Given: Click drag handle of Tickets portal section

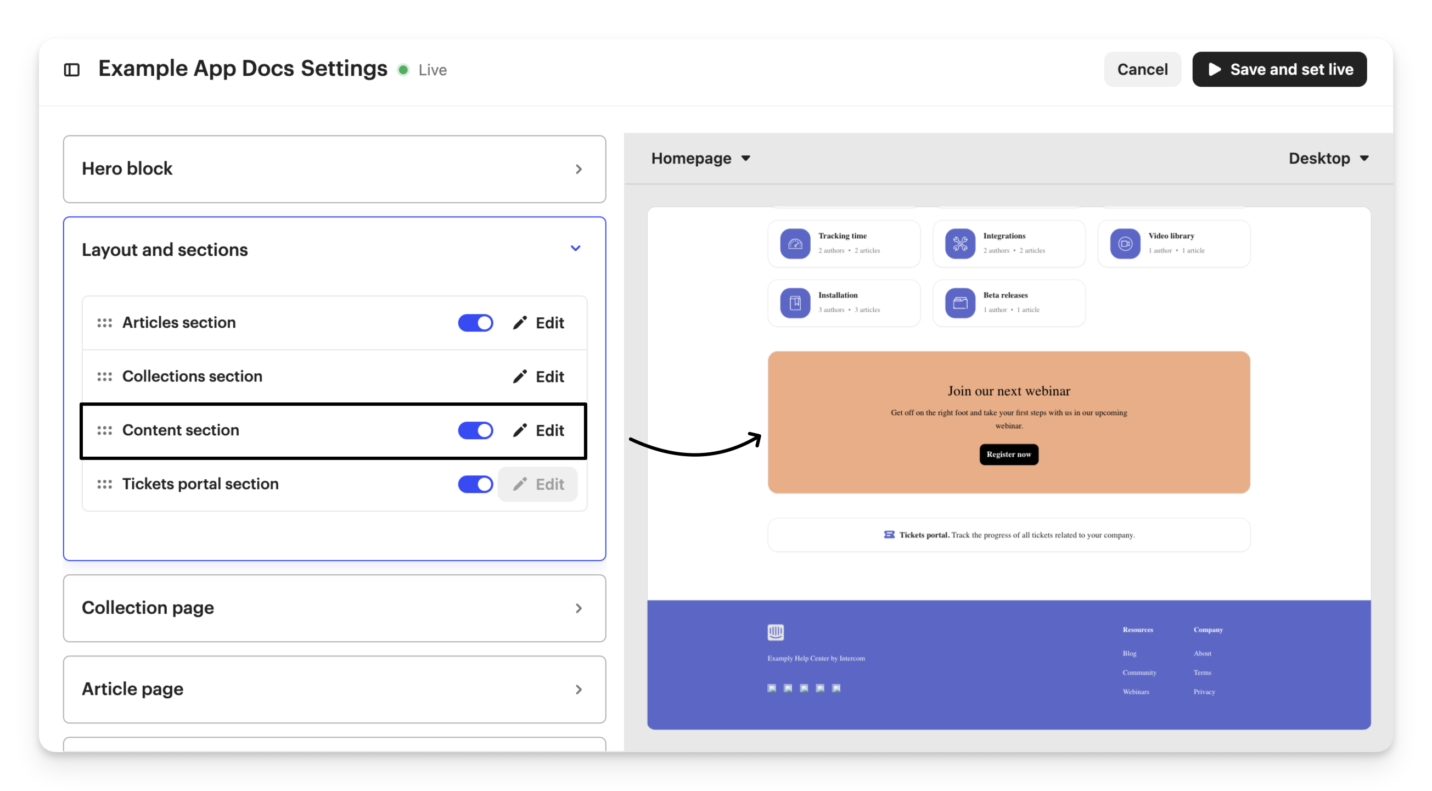Looking at the screenshot, I should coord(104,484).
